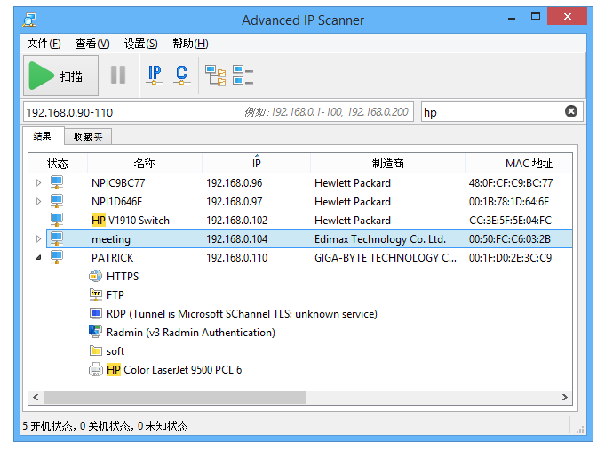Select the NPI1D646F device name
613x467 pixels.
[117, 202]
